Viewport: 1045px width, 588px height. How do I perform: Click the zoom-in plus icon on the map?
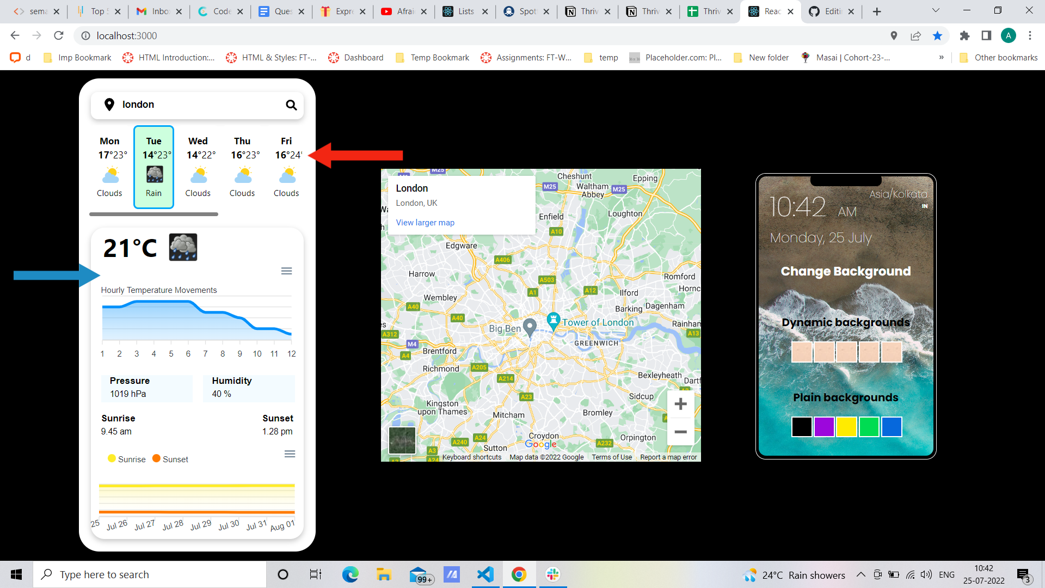click(680, 403)
